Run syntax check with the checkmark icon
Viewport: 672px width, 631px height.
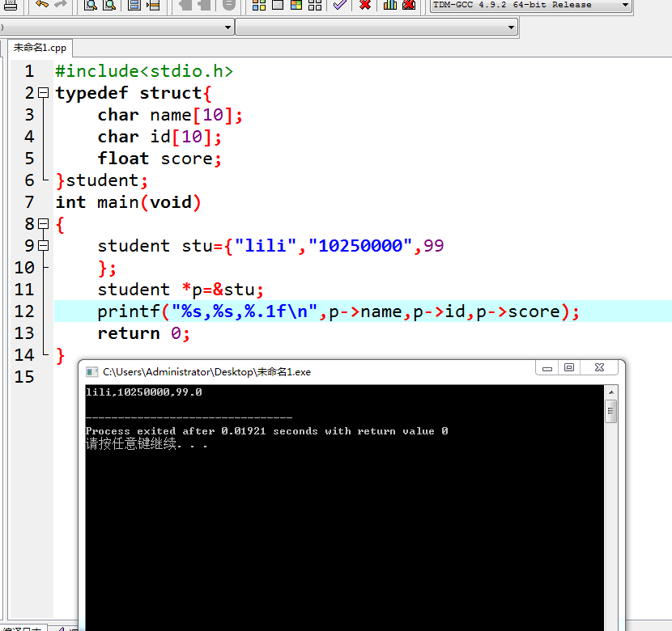tap(340, 5)
